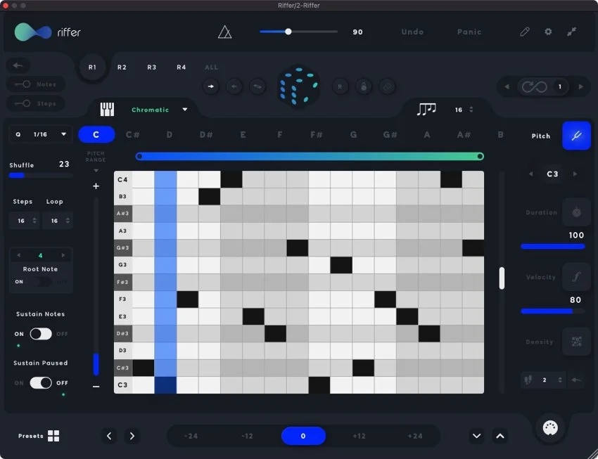Toggle the black note cell in B3 row
Image resolution: width=598 pixels, height=459 pixels.
pos(210,196)
